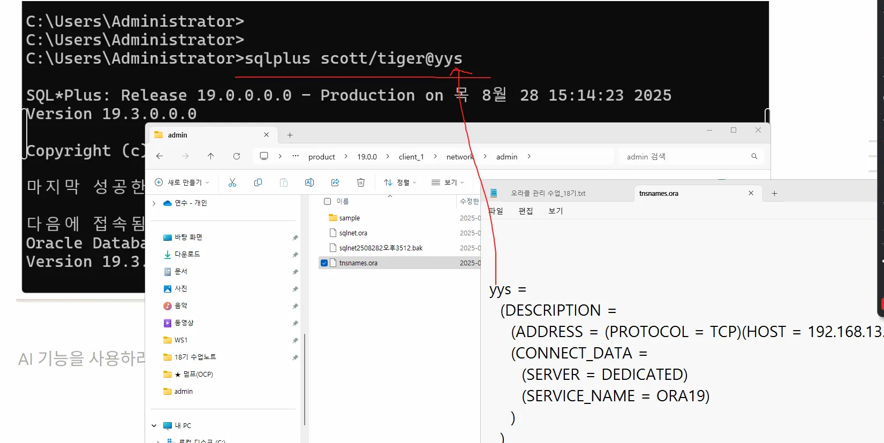Open 다운로드 in quick access
The image size is (884, 443).
tap(187, 255)
